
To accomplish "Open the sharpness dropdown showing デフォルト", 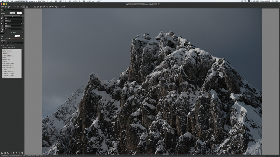I will pyautogui.click(x=13, y=29).
